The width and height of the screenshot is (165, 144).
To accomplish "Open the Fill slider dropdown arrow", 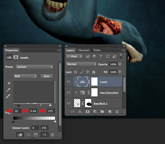I will coord(120,72).
